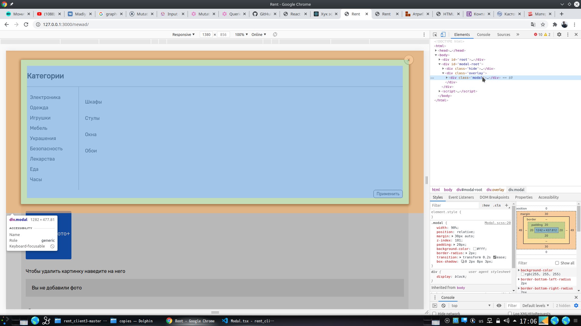Viewport: 581px width, 326px height.
Task: Switch to the Sources tab
Action: 504,34
